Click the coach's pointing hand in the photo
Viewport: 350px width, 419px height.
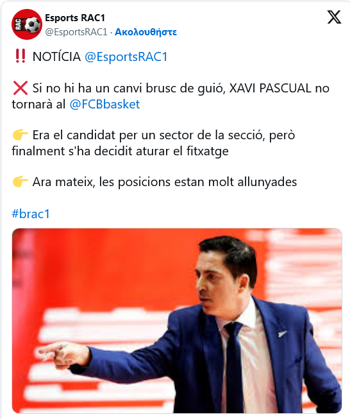(x=64, y=355)
